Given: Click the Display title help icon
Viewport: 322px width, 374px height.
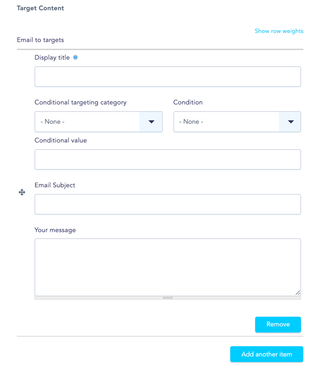Looking at the screenshot, I should click(x=75, y=57).
